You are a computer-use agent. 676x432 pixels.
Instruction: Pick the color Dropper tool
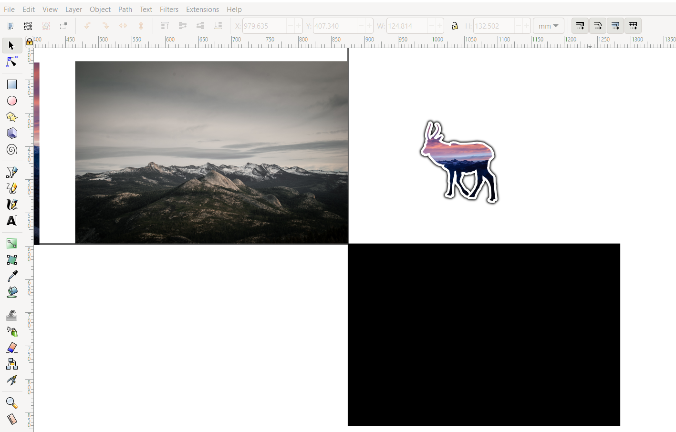12,275
